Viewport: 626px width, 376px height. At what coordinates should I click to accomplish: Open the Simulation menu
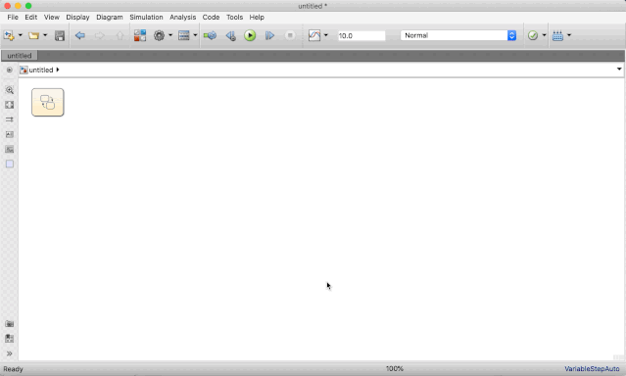[x=146, y=18]
